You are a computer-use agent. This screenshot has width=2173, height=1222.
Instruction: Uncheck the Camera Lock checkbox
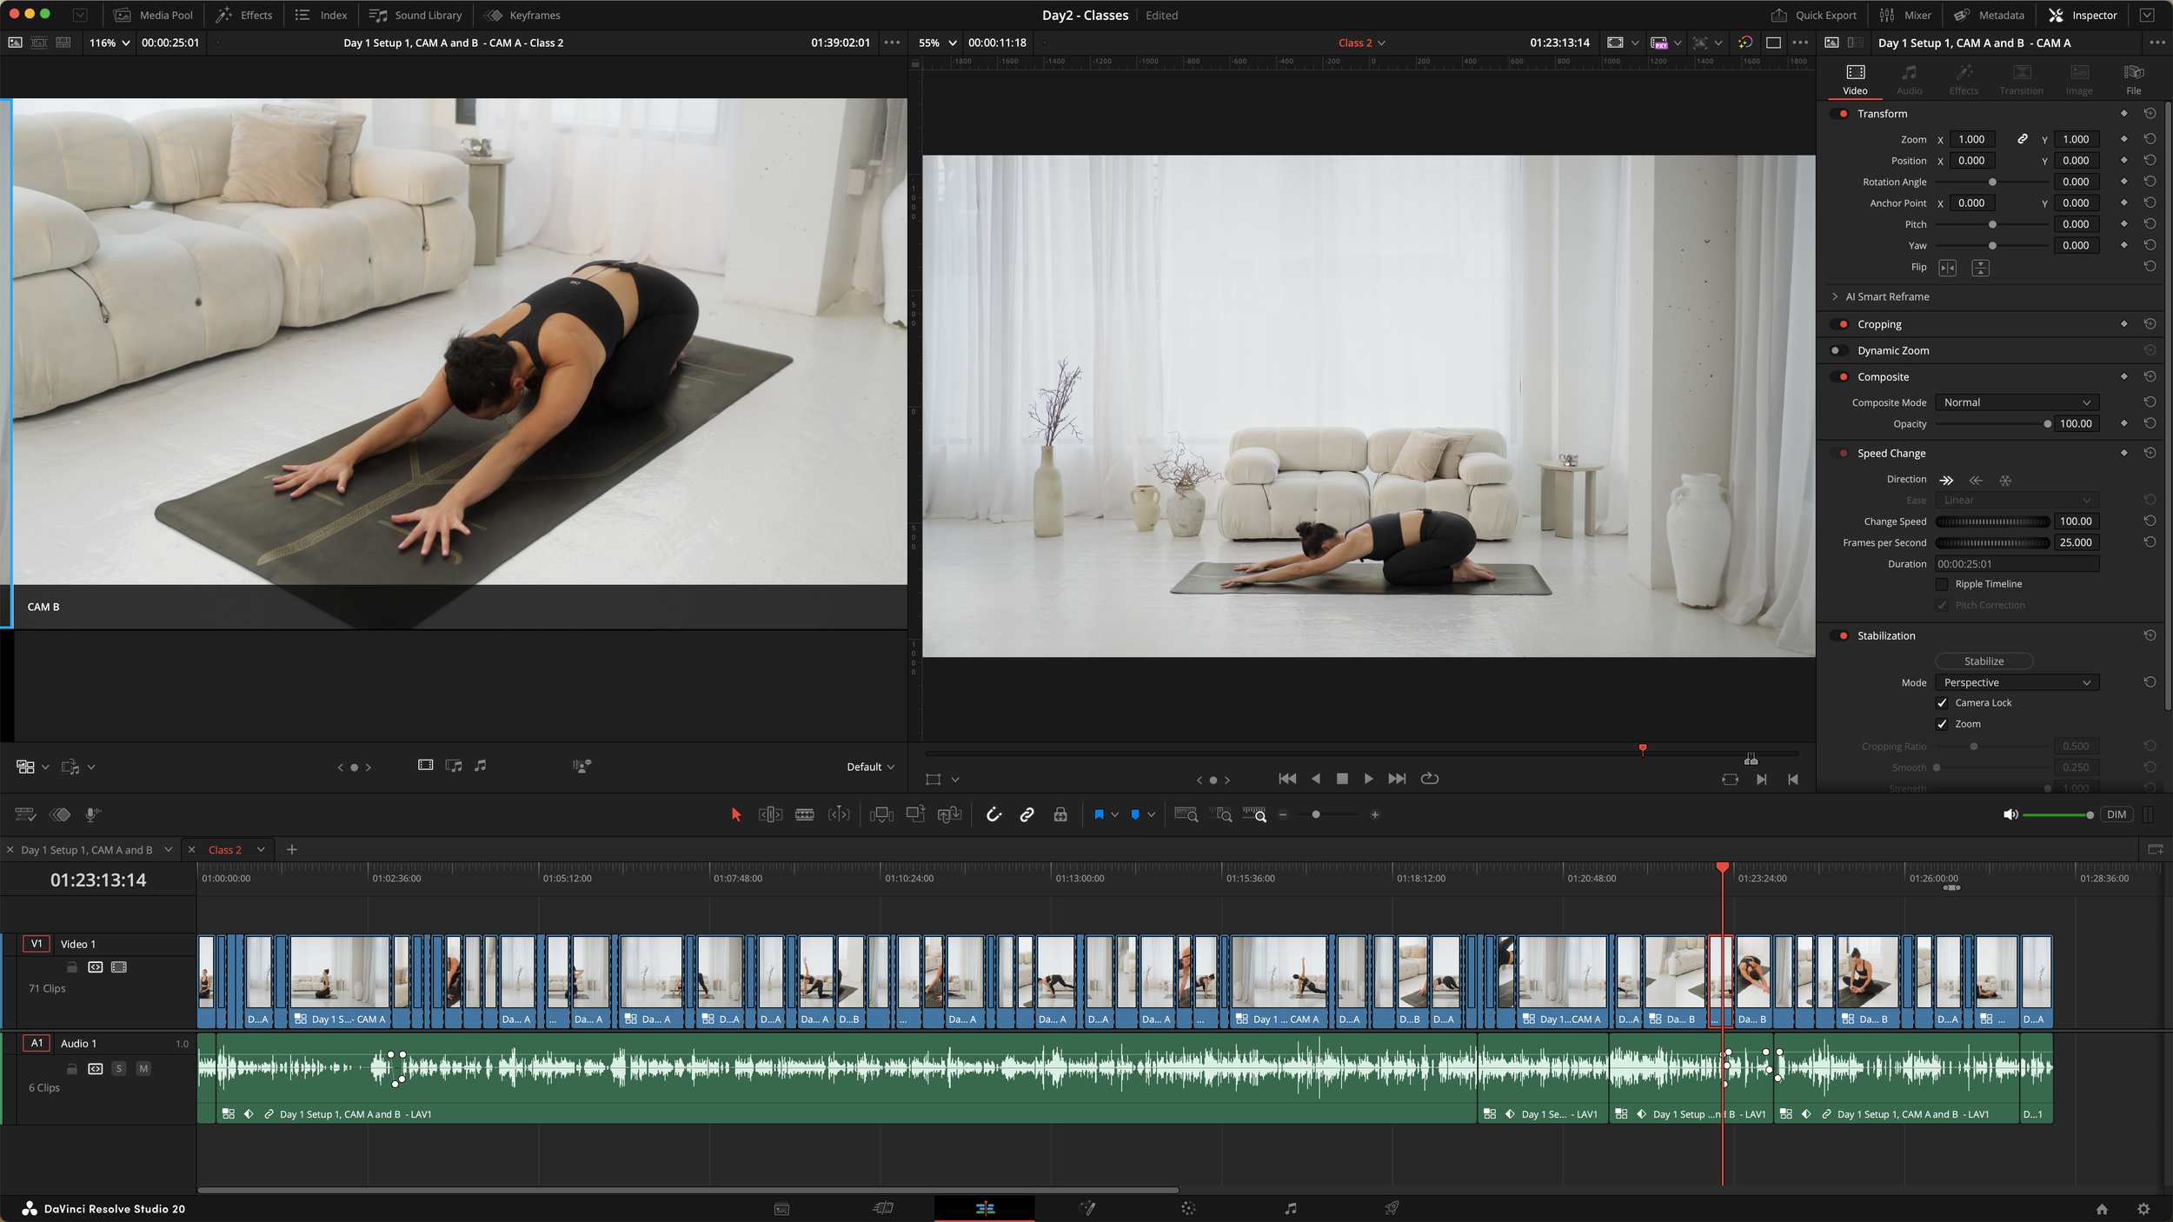1942,703
